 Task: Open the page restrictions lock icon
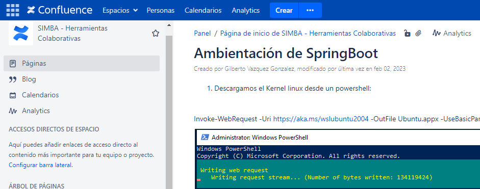407,33
